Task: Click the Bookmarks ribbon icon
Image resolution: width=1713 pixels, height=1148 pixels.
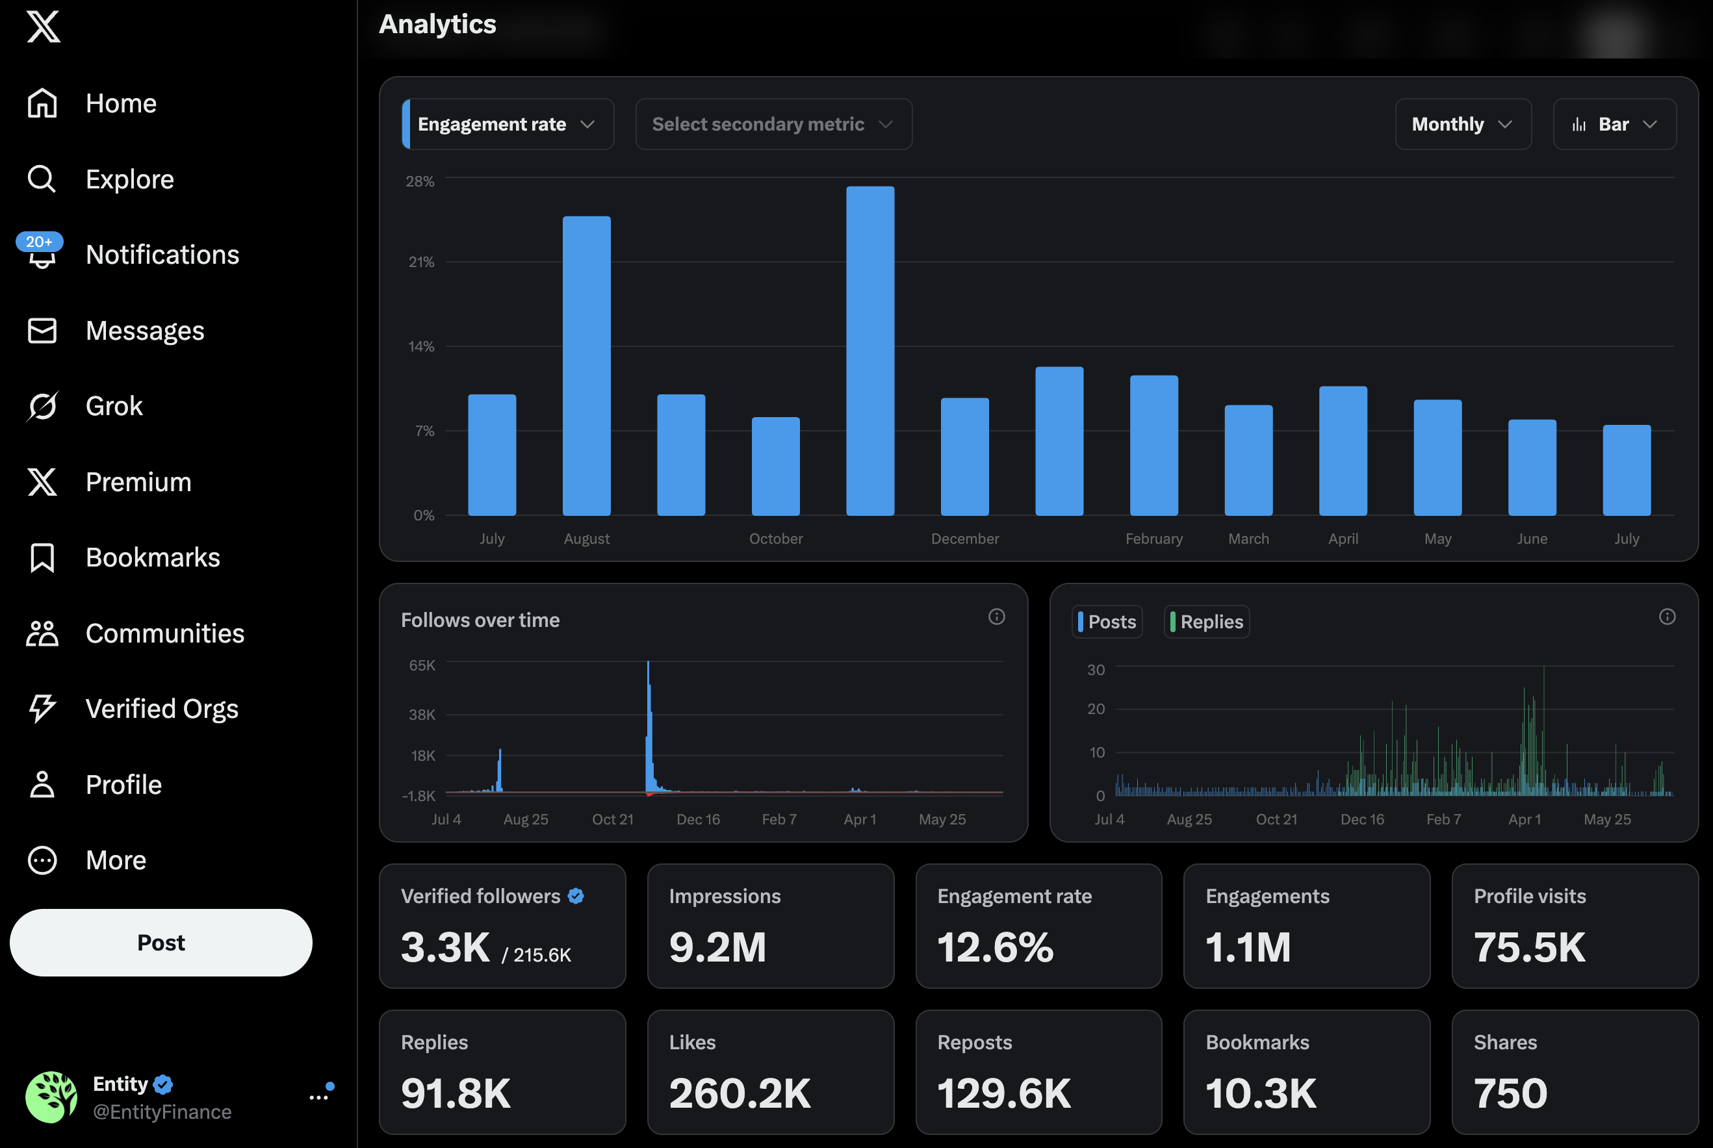Action: tap(42, 558)
